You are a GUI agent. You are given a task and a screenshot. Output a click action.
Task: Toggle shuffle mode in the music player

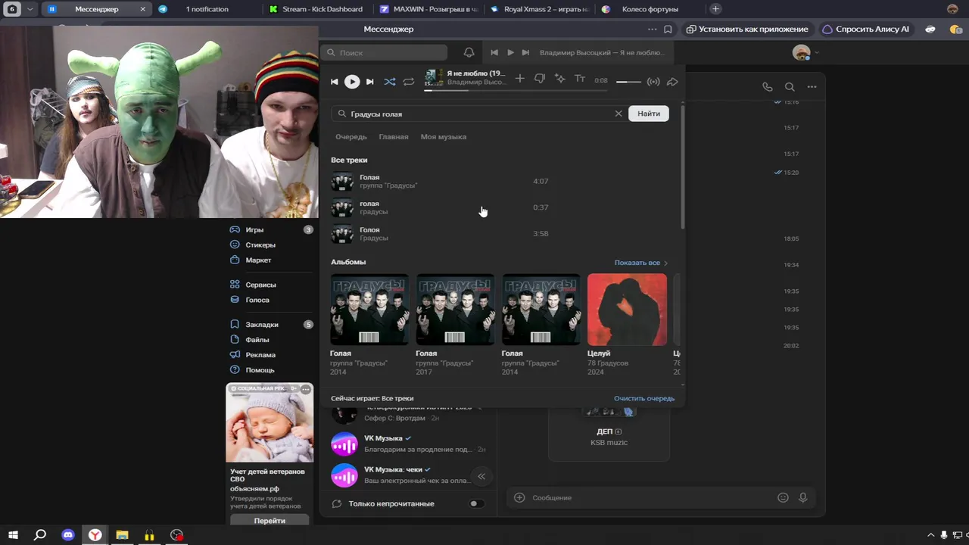coord(389,82)
